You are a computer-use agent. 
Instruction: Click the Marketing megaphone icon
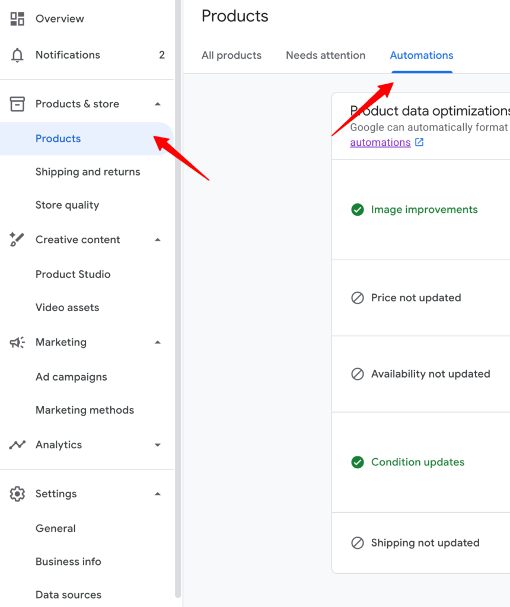pyautogui.click(x=17, y=342)
